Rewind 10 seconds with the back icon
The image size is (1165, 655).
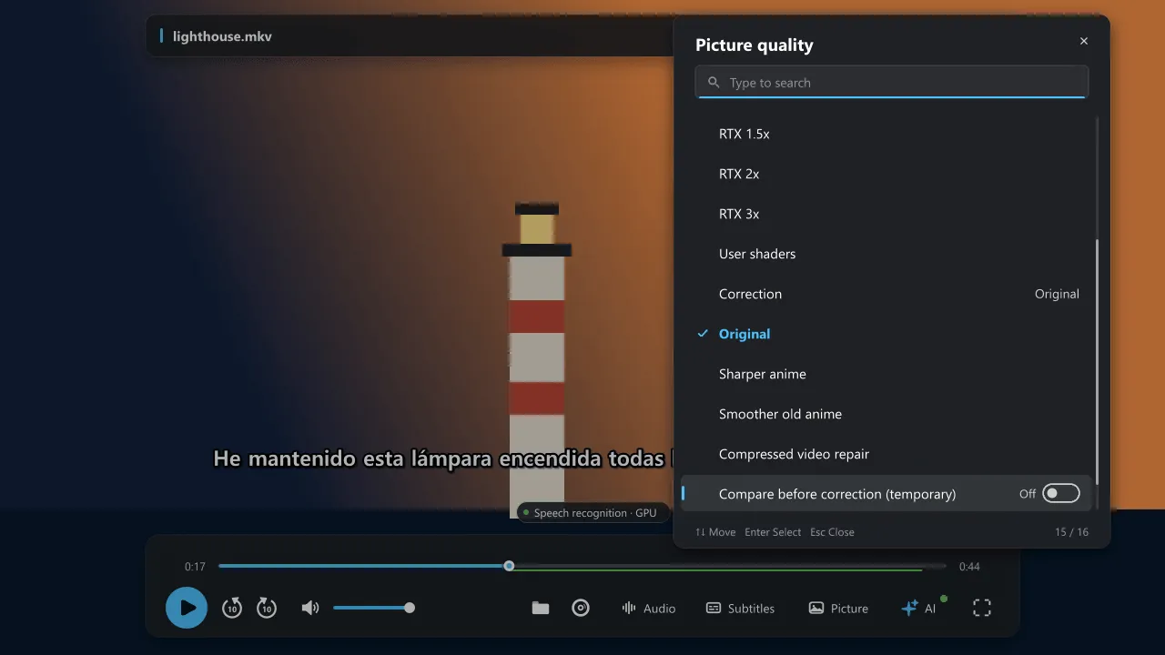click(x=232, y=608)
